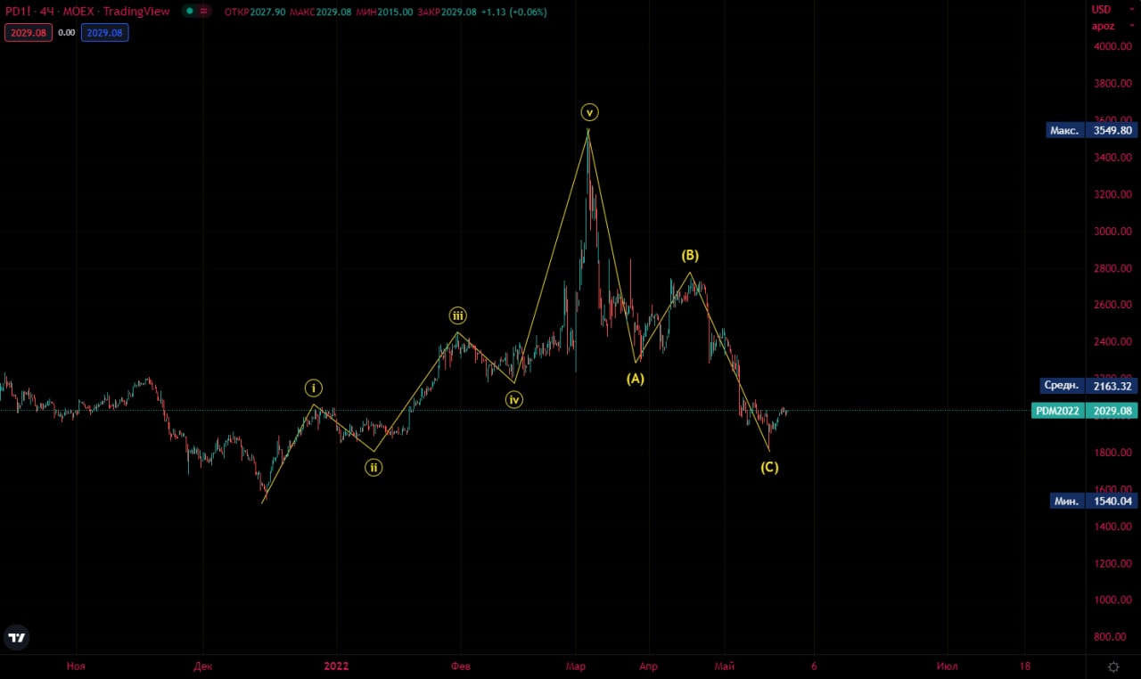Image resolution: width=1141 pixels, height=679 pixels.
Task: Click the Мин. 1540.04 price label
Action: 1091,501
